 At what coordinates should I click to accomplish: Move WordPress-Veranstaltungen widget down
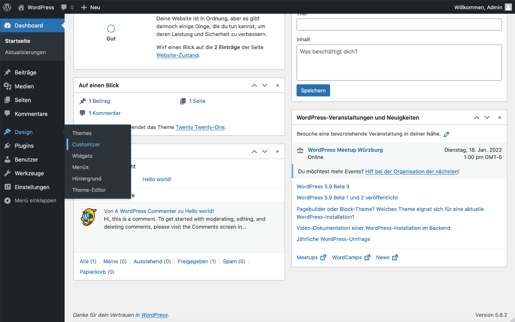pos(487,118)
